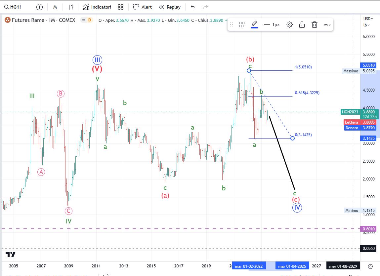Lock the selected drawing
Image resolution: width=380 pixels, height=276 pixels.
(x=302, y=24)
